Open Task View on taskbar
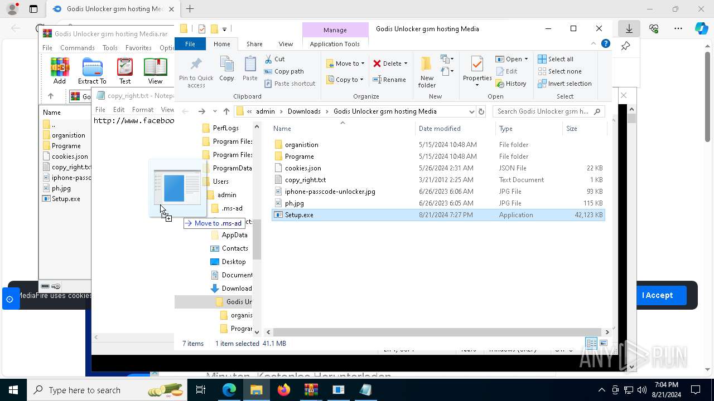The image size is (714, 401). pyautogui.click(x=201, y=390)
